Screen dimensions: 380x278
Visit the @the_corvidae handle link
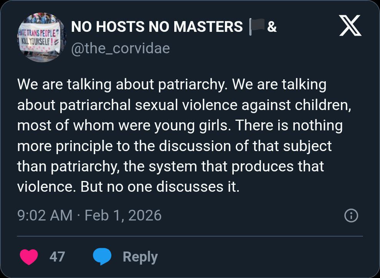tap(121, 48)
